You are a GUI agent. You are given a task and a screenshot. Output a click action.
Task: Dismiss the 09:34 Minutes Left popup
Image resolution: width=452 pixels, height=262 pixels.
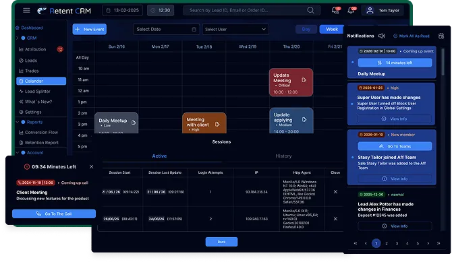click(91, 167)
